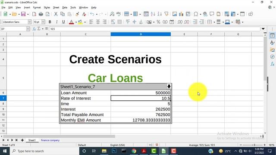Insert Image icon
Screen dimensions: 276x155
coord(174,14)
